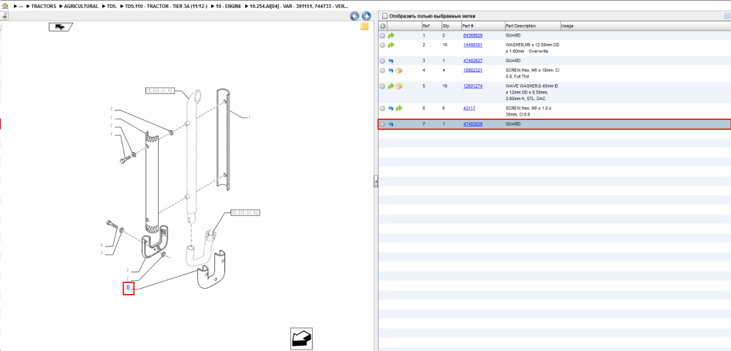
Task: Select callout 7 highlighted in the diagram
Action: (x=128, y=289)
